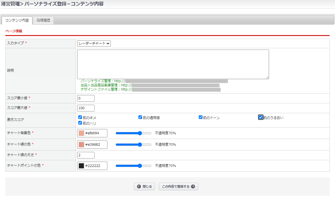Viewport: 335px width, 197px height.
Task: Uncheck the 肌のうるおい checkbox
Action: [x=261, y=117]
